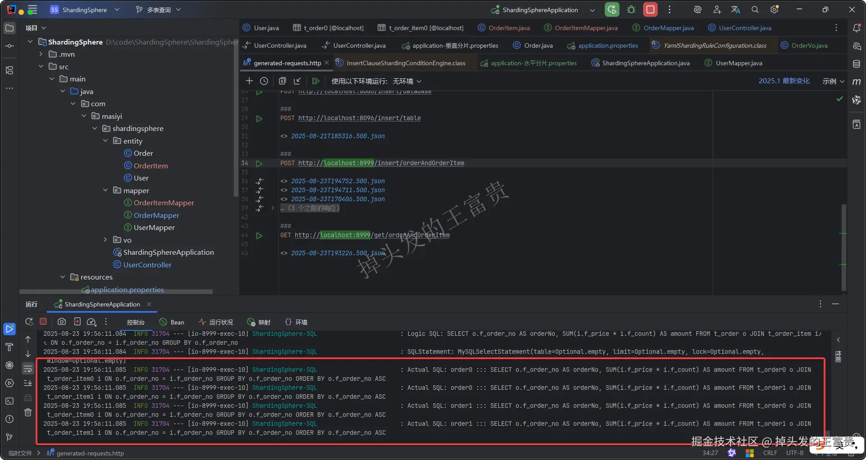Open the Terminal tool window
The height and width of the screenshot is (460, 866).
point(9,401)
